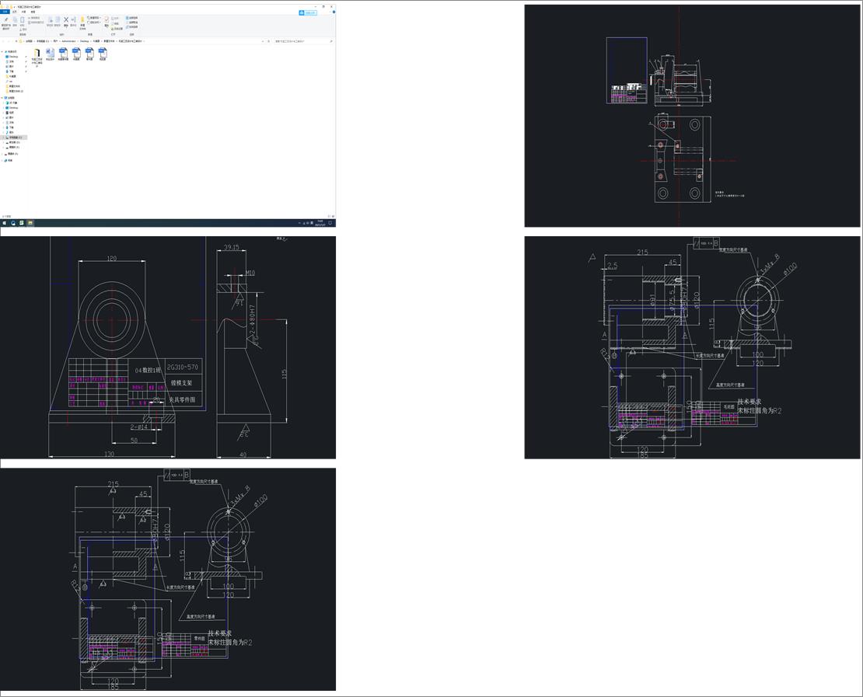Select Desktop under Quick access
Image resolution: width=863 pixels, height=697 pixels.
[x=14, y=57]
